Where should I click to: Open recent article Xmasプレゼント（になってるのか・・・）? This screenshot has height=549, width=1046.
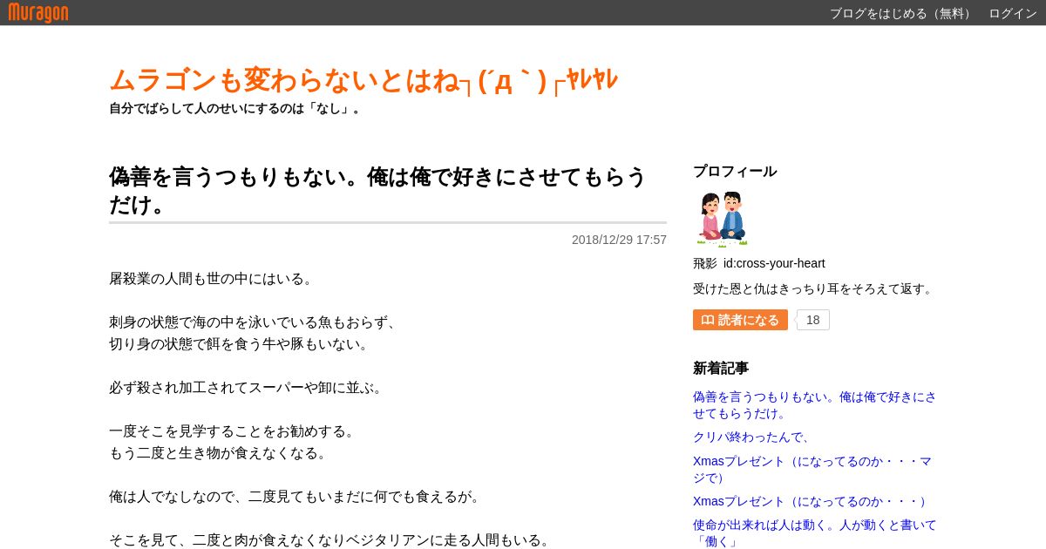click(812, 501)
